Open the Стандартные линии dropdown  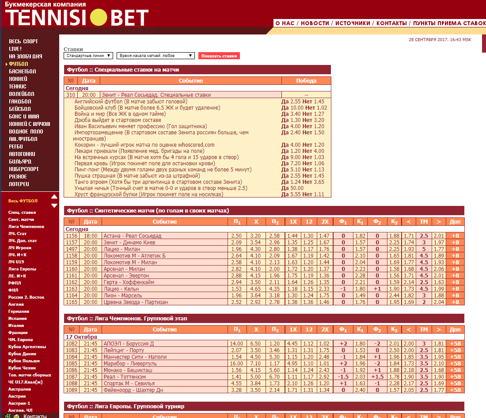click(x=88, y=56)
